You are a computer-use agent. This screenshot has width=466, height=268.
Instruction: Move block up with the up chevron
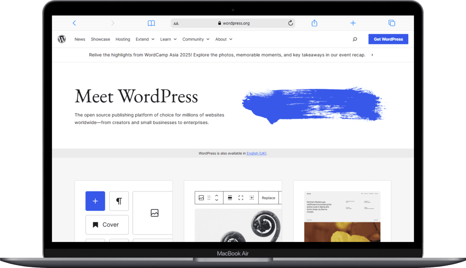click(217, 195)
